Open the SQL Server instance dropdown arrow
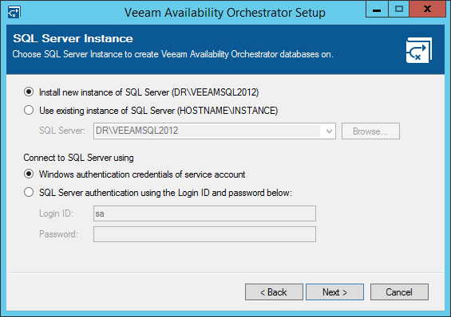This screenshot has height=317, width=451. click(329, 131)
